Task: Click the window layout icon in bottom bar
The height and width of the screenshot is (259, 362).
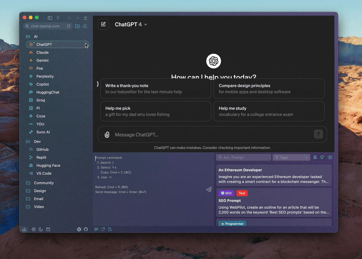Action: pyautogui.click(x=48, y=229)
